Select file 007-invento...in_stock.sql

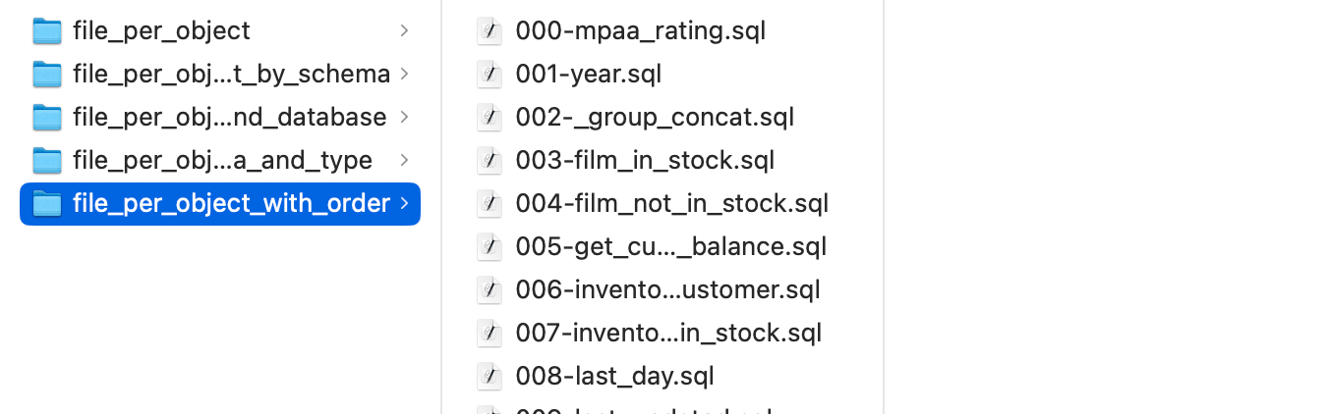point(668,334)
